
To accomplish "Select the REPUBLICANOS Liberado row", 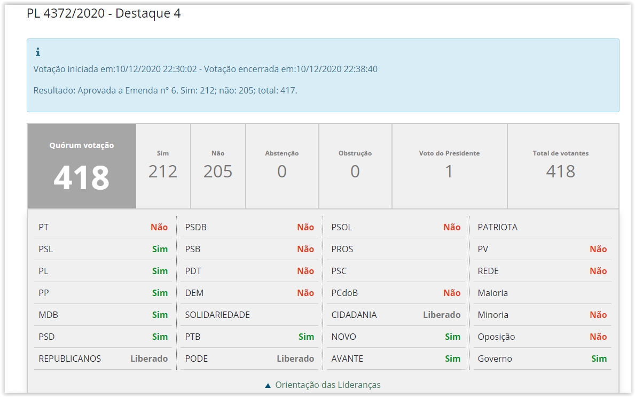I will (103, 359).
